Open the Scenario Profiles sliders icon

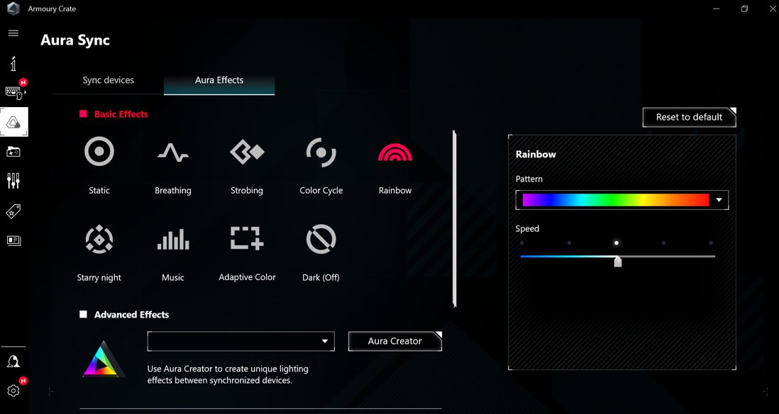[x=13, y=181]
